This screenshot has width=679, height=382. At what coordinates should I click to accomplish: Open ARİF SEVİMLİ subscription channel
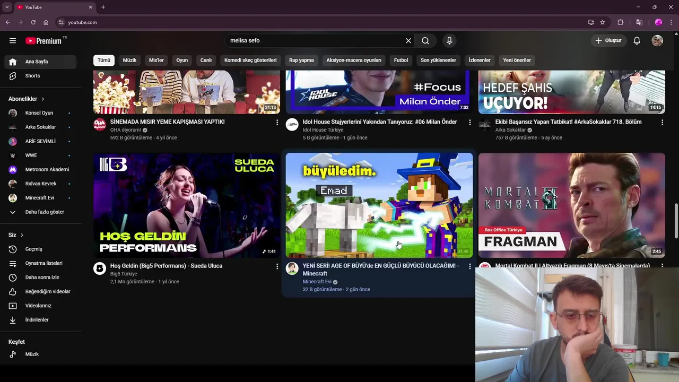tap(40, 141)
